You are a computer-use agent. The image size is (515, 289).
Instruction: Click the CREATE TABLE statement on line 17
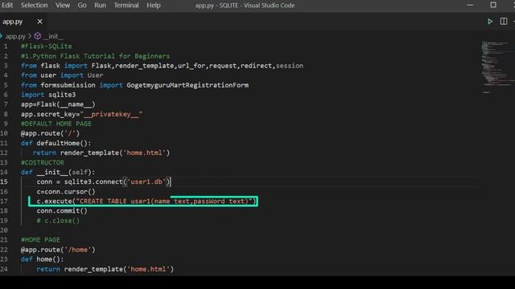coord(146,201)
